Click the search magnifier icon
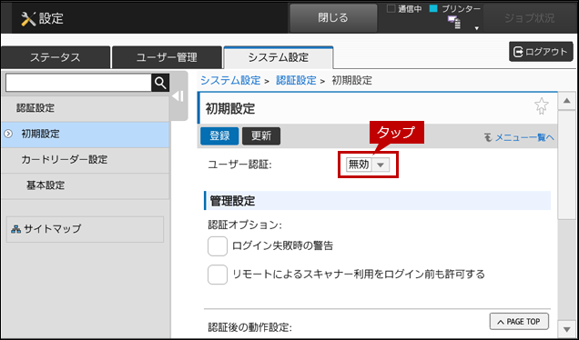The width and height of the screenshot is (579, 340). (x=160, y=83)
